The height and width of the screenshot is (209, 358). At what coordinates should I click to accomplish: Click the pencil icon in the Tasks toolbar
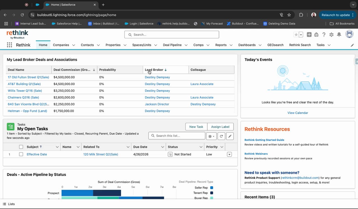click(x=230, y=136)
